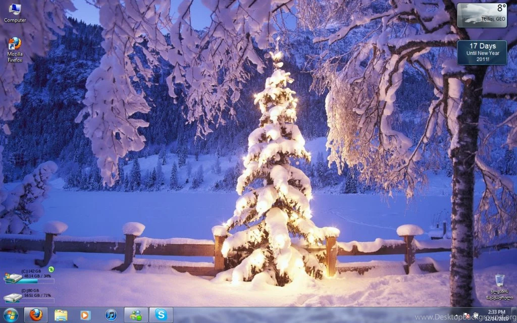Open the Recycle Bin icon near the fence

(500, 280)
